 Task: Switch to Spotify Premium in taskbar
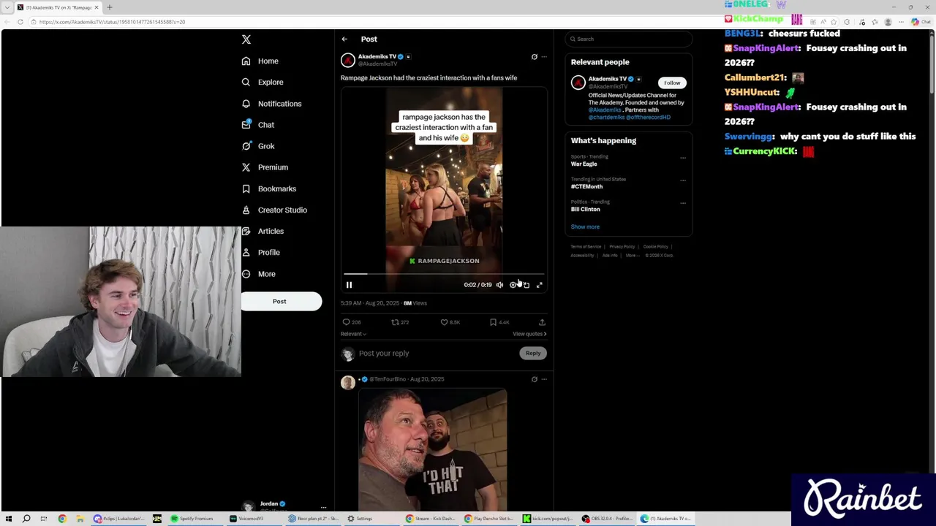pyautogui.click(x=192, y=519)
